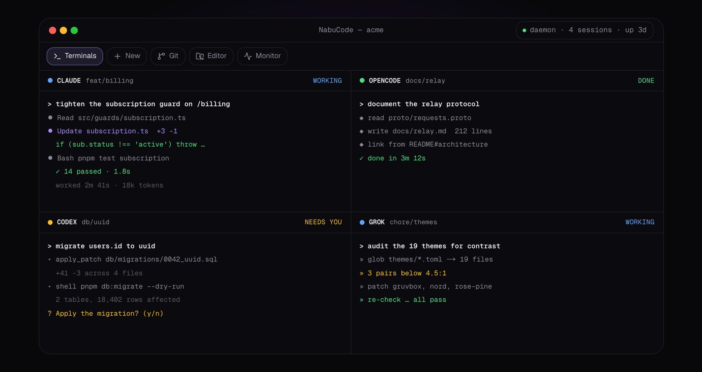702x372 pixels.
Task: Click the yellow status dot next to CODEX
Action: [x=50, y=222]
